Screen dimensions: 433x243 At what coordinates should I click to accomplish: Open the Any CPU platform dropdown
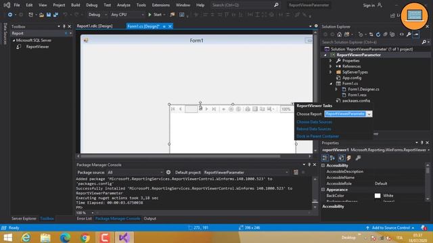127,15
